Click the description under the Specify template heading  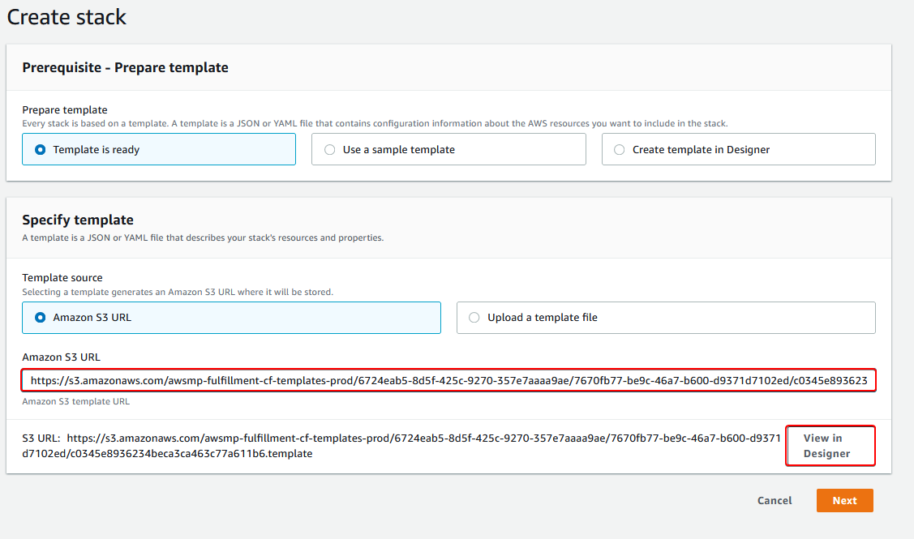(x=203, y=238)
